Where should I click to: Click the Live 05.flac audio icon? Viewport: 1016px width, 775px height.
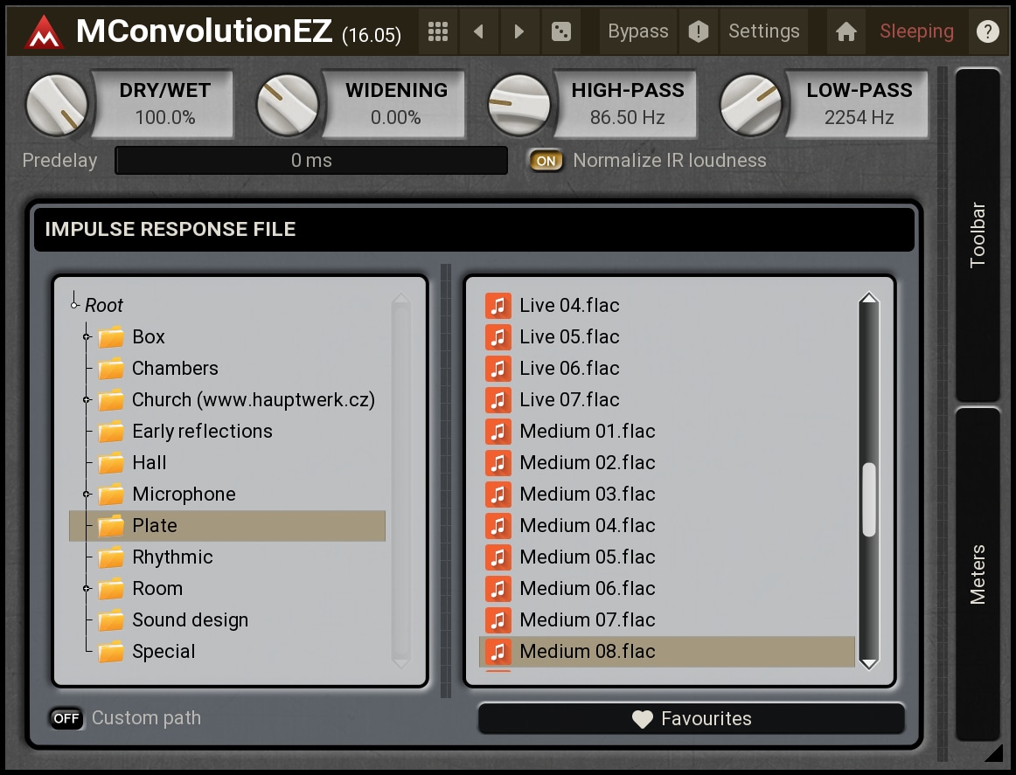[498, 336]
